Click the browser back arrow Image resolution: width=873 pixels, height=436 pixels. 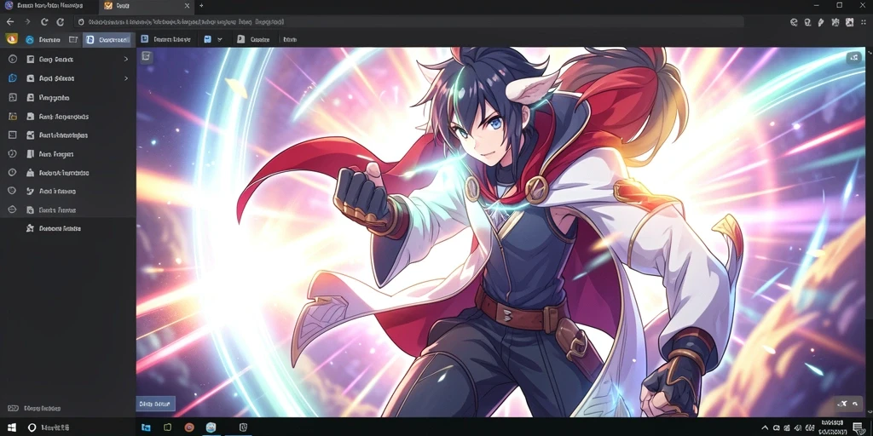click(x=10, y=21)
